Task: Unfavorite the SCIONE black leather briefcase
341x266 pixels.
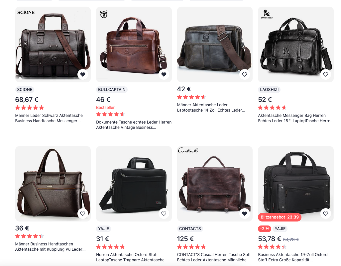Action: [83, 74]
